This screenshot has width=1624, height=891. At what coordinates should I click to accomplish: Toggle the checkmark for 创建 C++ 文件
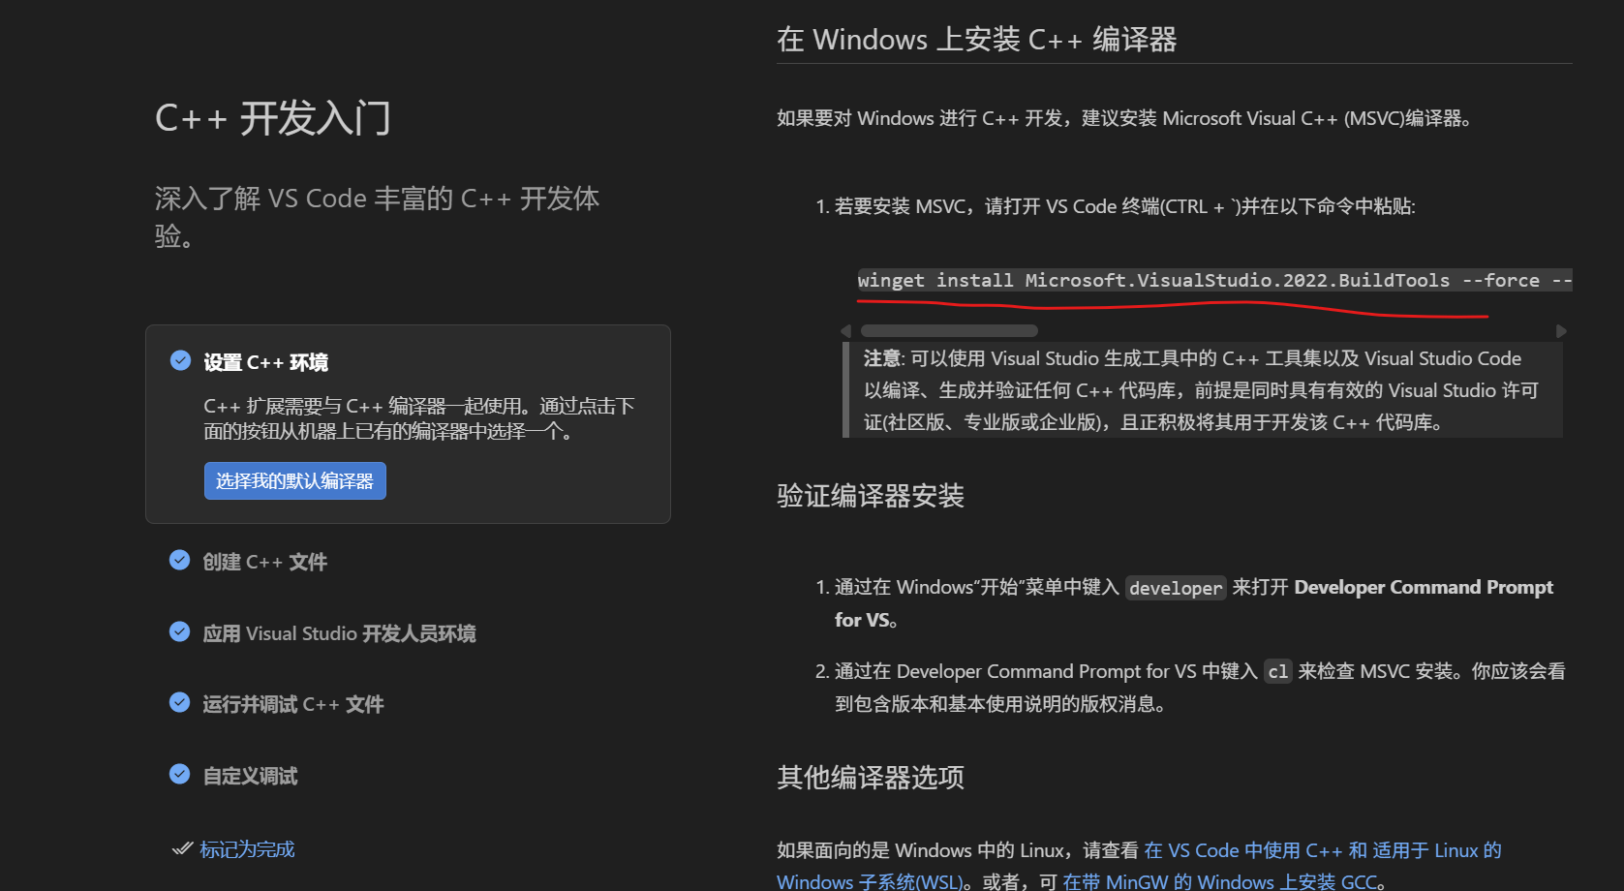179,560
